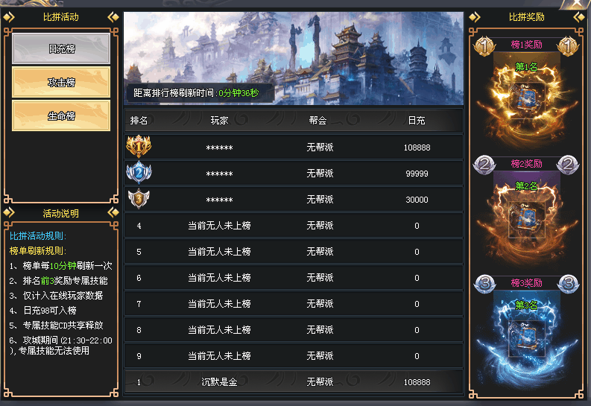Click the bronze rank 3 badge icon
591x406 pixels.
pyautogui.click(x=139, y=199)
